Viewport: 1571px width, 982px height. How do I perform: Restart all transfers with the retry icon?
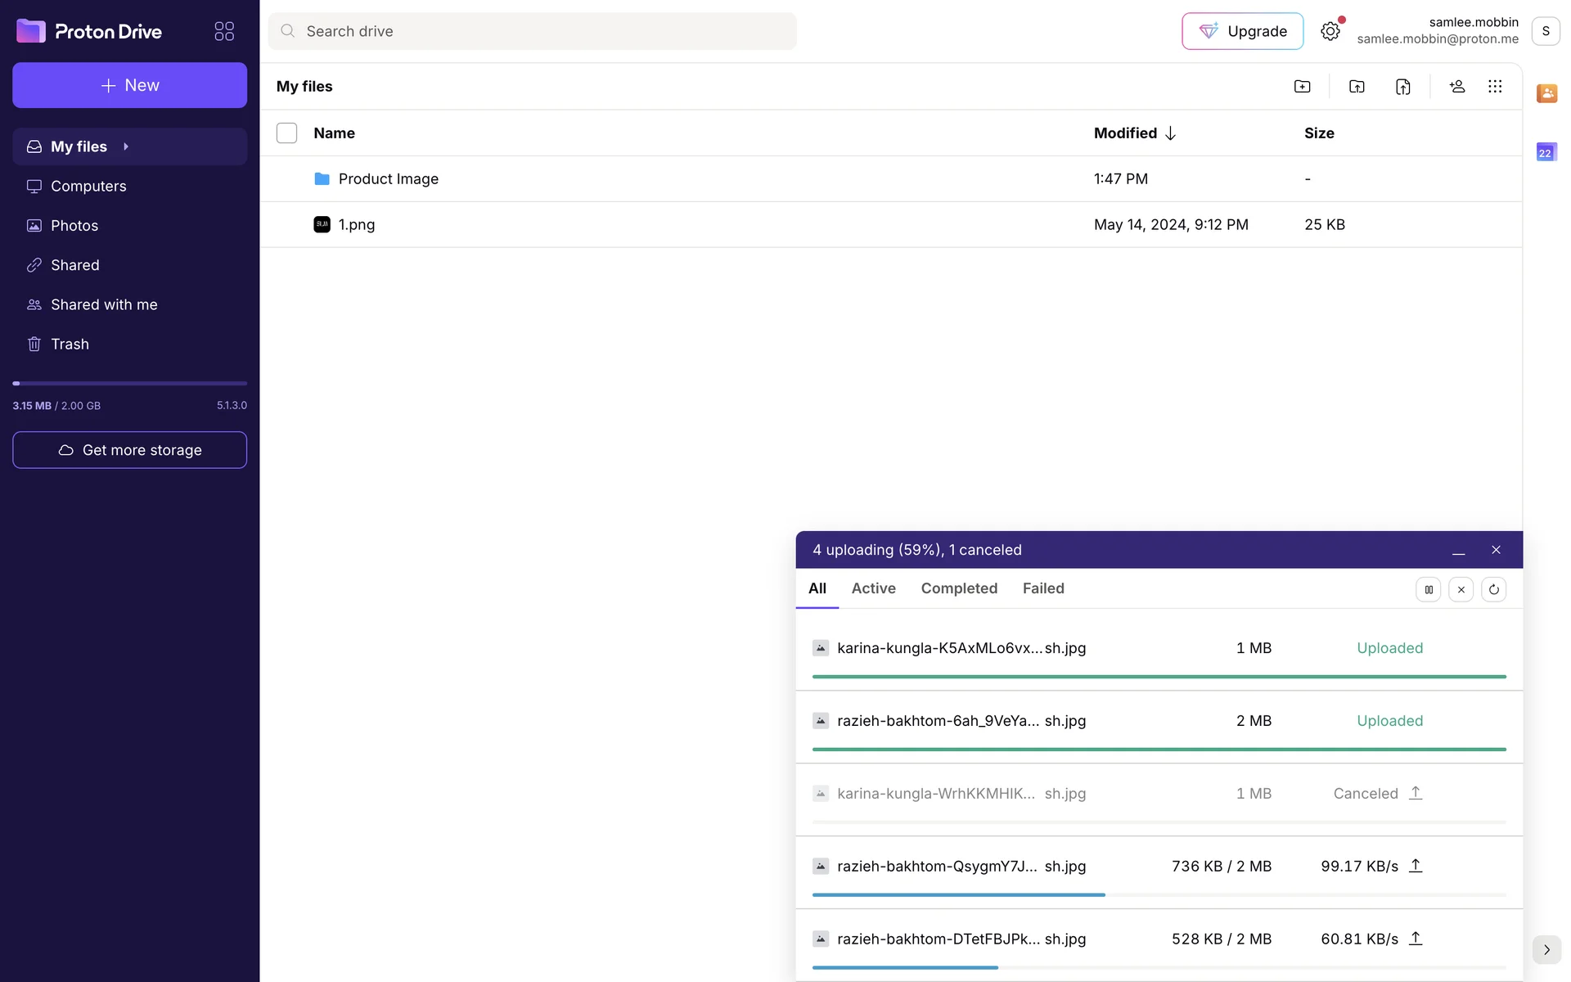pyautogui.click(x=1493, y=589)
